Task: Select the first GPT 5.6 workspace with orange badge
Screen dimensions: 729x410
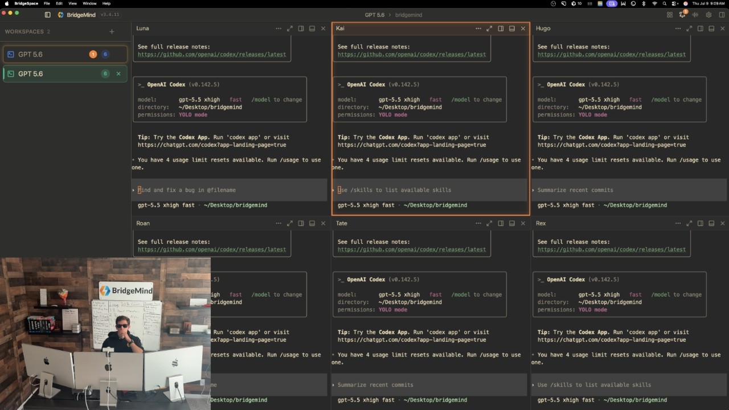Action: coord(65,55)
